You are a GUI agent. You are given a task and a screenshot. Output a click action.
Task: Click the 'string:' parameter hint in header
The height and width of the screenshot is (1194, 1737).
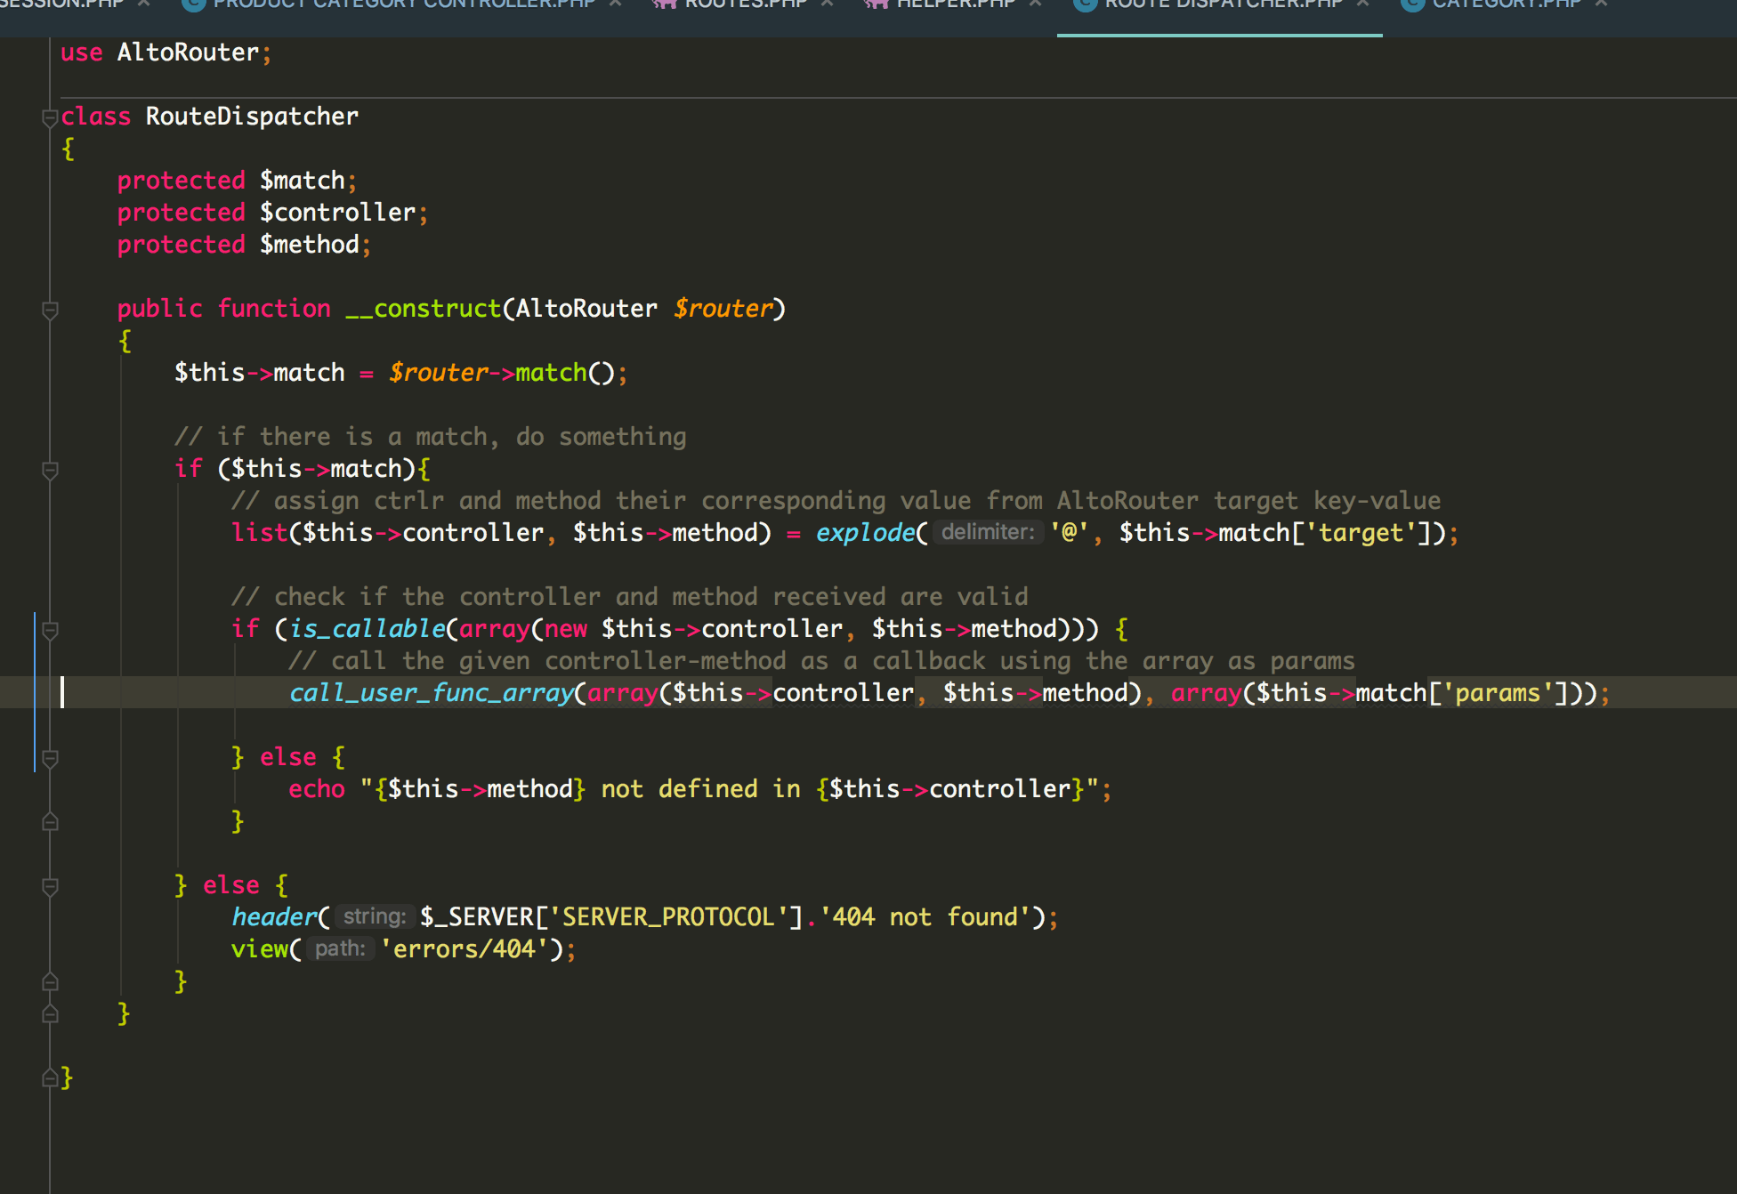375,916
